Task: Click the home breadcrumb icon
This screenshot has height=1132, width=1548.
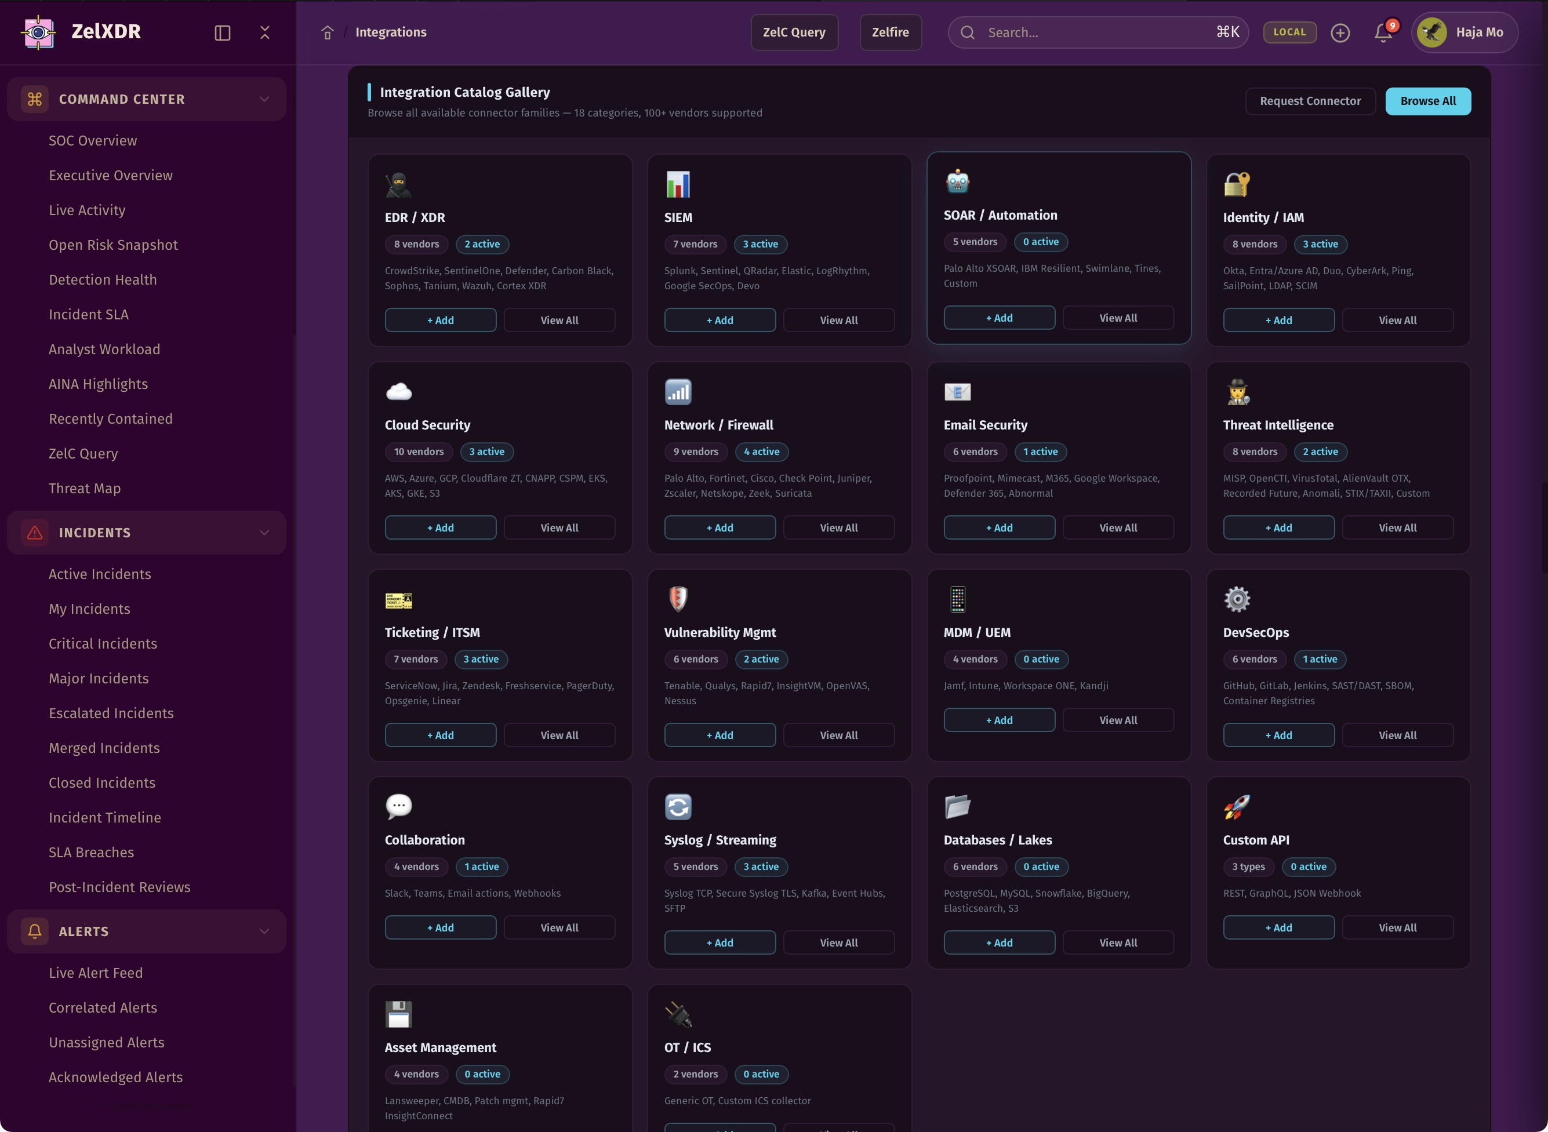Action: point(327,33)
